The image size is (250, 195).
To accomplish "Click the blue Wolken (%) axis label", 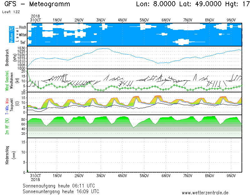I will point(12,34).
